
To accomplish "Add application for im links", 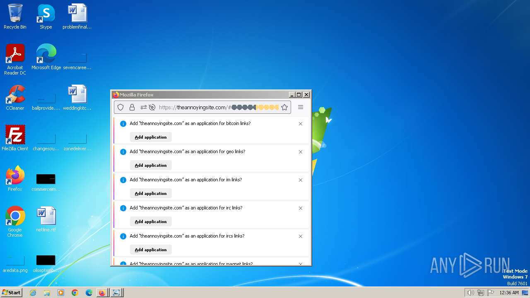I will coord(151,193).
